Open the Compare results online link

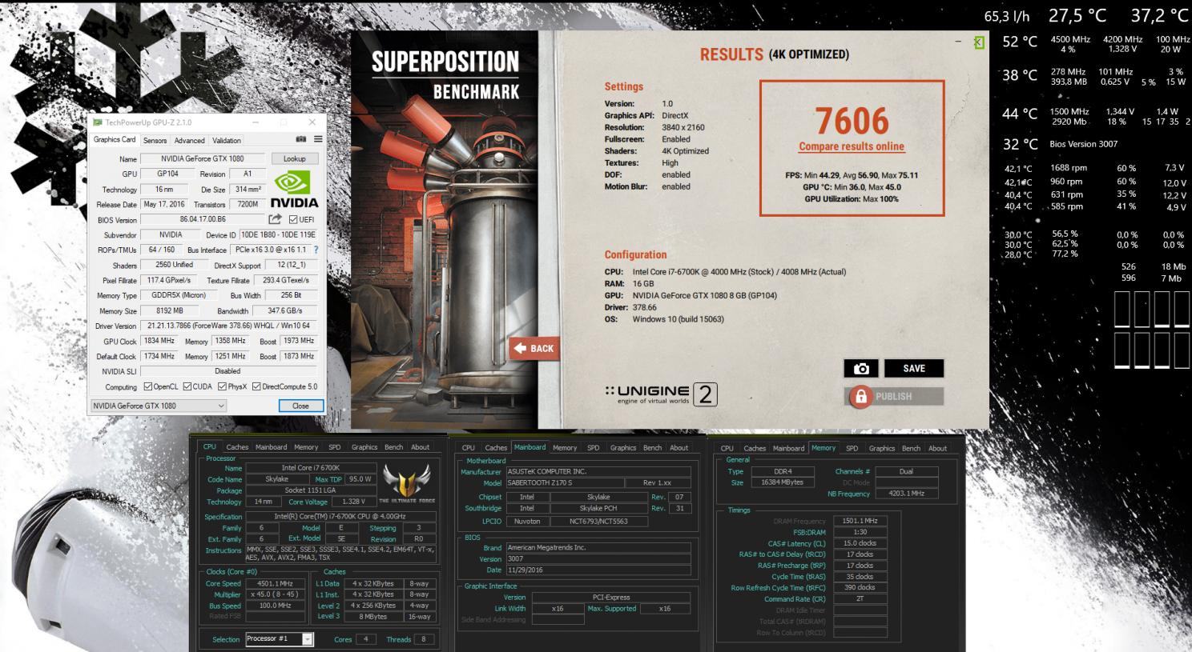pyautogui.click(x=852, y=146)
